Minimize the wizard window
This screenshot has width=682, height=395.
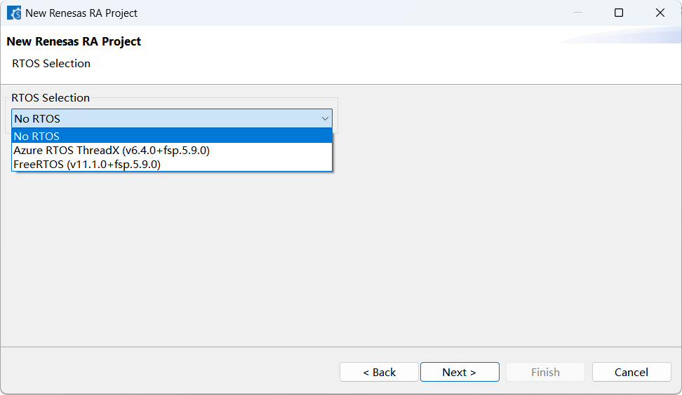click(x=577, y=13)
